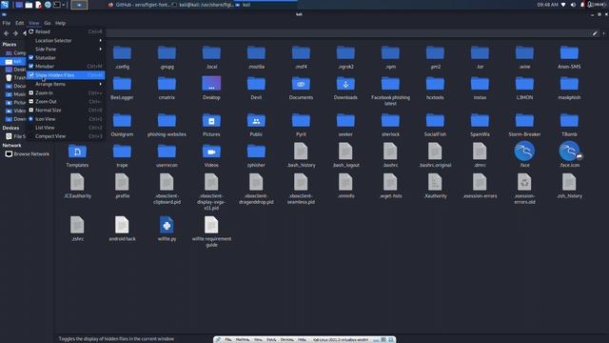Select Music in the Places sidebar
609x343 pixels.
coord(15,94)
